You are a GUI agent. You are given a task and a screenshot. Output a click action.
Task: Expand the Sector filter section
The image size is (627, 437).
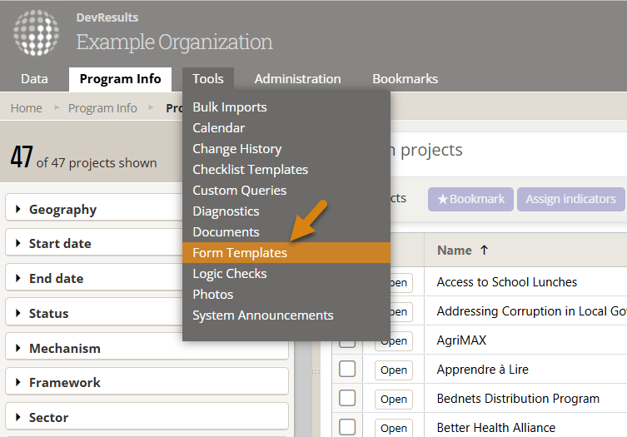[x=48, y=418]
